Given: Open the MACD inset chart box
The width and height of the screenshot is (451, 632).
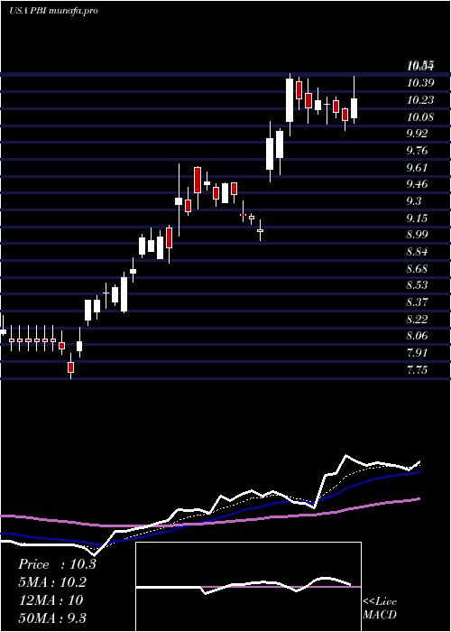Looking at the screenshot, I should click(248, 587).
